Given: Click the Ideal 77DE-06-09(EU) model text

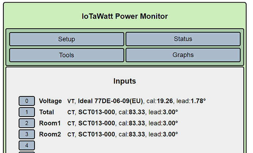Looking at the screenshot, I should [110, 101].
